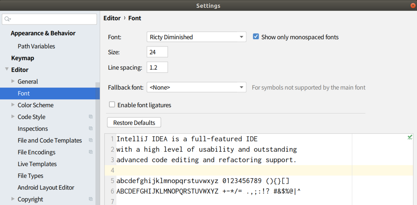Click the font Size field showing 24
Screen dimensions: 417x205
click(x=157, y=52)
